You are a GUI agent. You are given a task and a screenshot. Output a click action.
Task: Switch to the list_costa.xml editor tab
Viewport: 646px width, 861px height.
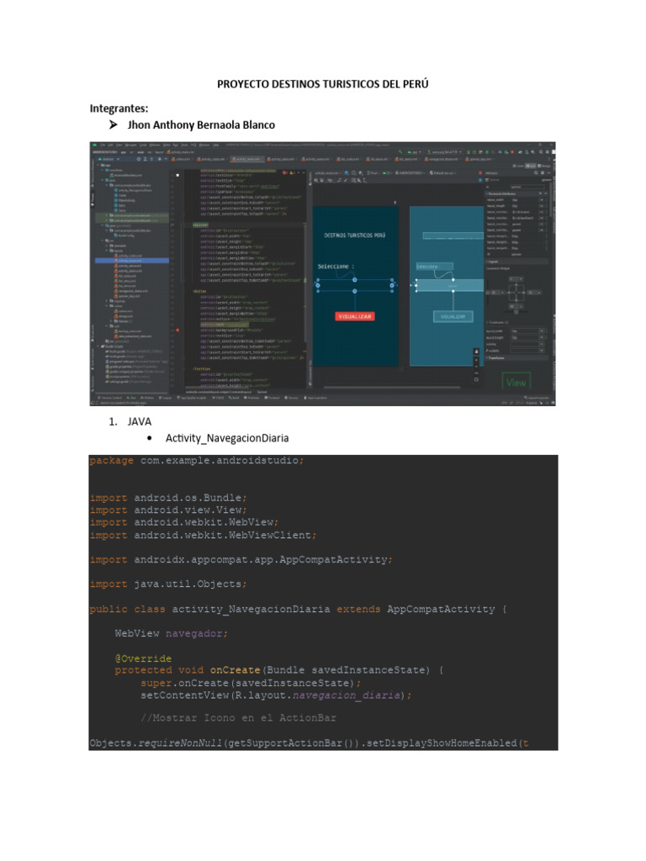(348, 159)
